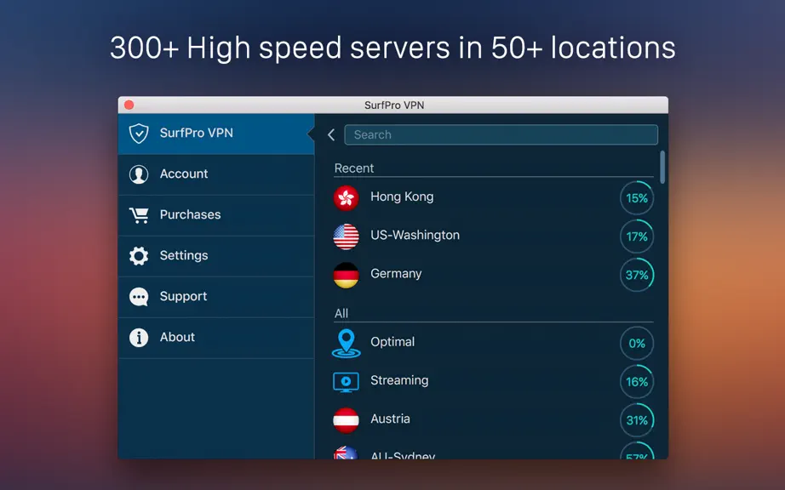Image resolution: width=785 pixels, height=490 pixels.
Task: Click the server list scrollbar
Action: (x=662, y=167)
